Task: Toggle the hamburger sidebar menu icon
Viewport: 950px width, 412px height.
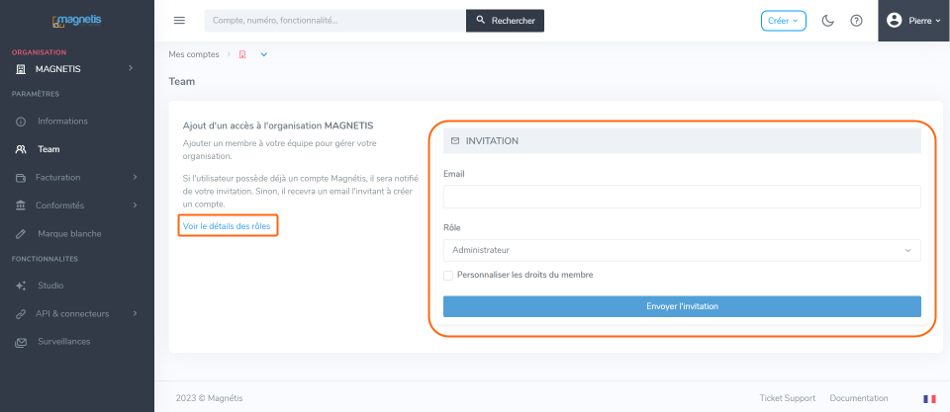Action: click(179, 20)
